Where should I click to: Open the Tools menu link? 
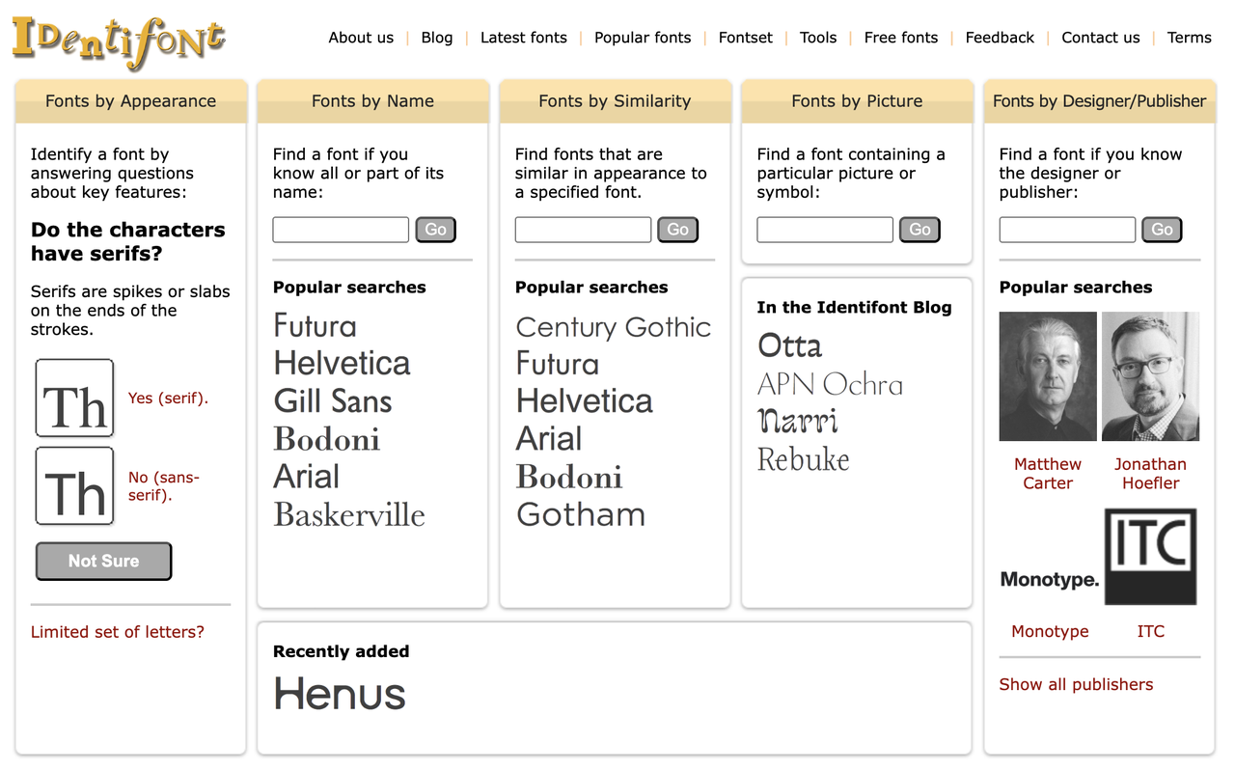pos(818,38)
